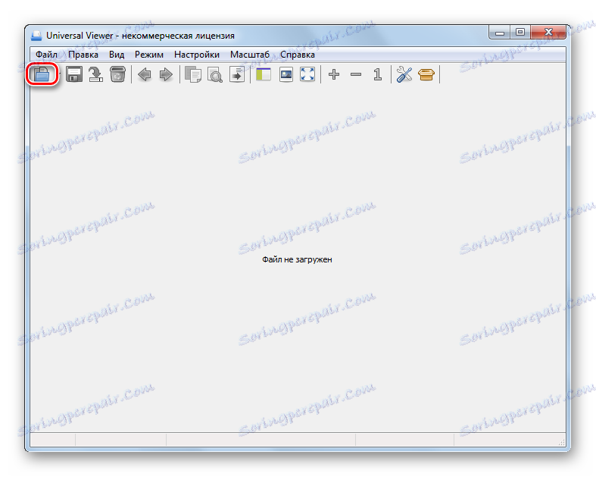This screenshot has height=477, width=596.
Task: Click the Copy documents icon
Action: pos(193,74)
